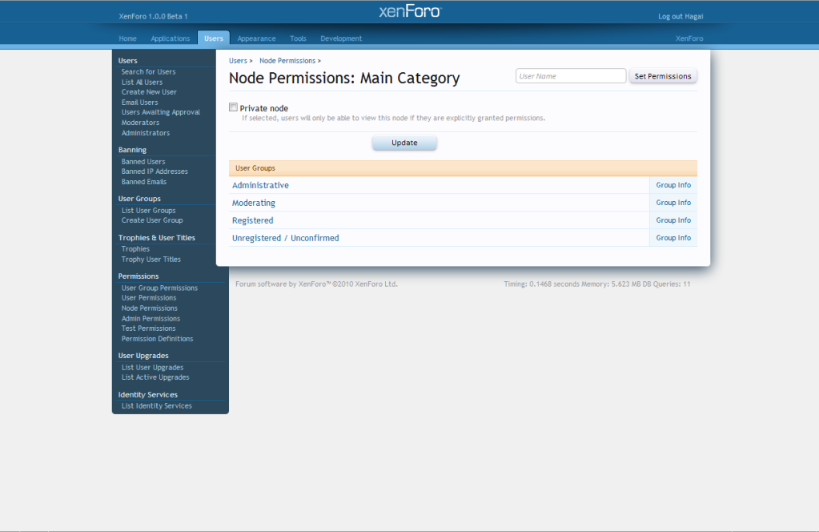Viewport: 819px width, 532px height.
Task: Click the User Groups sidebar section heading
Action: point(139,199)
